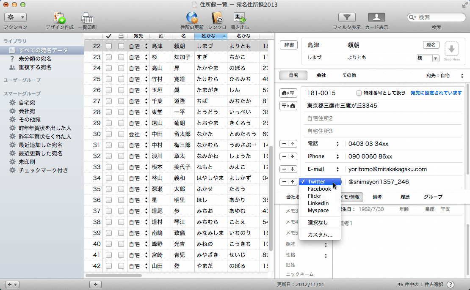Image resolution: width=470 pixels, height=290 pixels.
Task: Open the 様 honorific combo box
Action: [436, 58]
